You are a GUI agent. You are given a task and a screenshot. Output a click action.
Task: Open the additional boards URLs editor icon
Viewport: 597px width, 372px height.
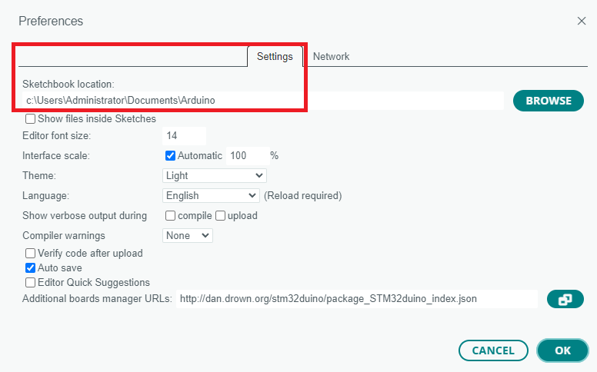click(565, 299)
